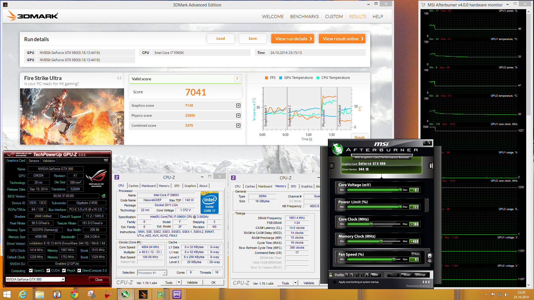534x300 pixels.
Task: Toggle the OpenCL checkbox in GPU-Z
Action: (x=31, y=271)
